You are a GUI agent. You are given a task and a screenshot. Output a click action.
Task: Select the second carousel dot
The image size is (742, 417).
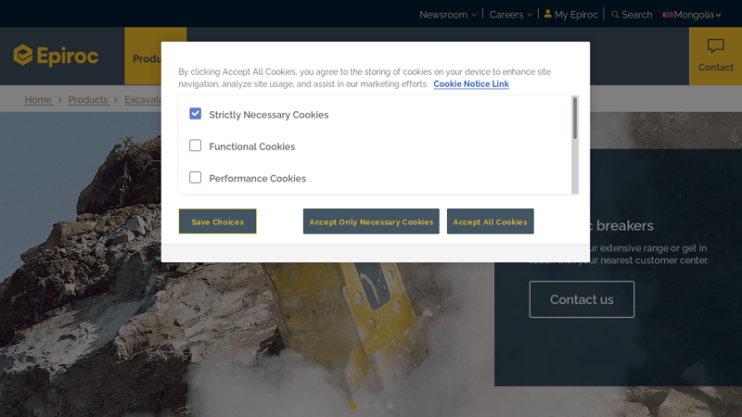365,406
